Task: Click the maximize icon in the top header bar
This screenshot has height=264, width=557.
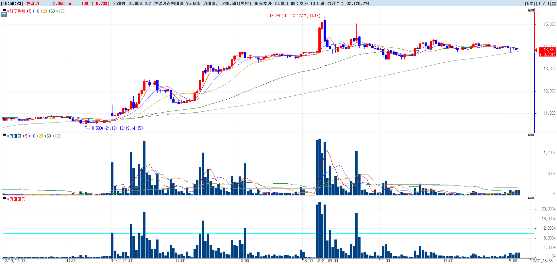Action: [553, 3]
